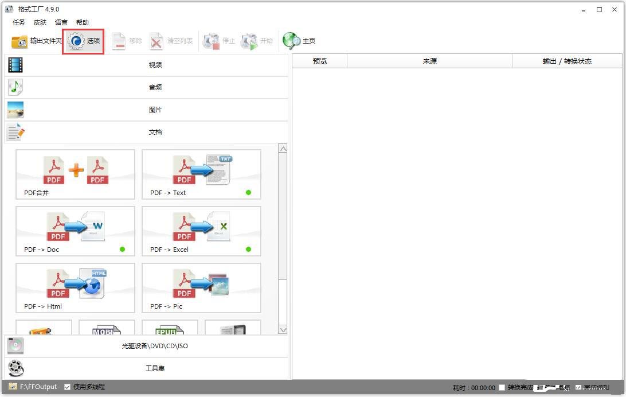Select the PDF合并 merge tile

[76, 174]
